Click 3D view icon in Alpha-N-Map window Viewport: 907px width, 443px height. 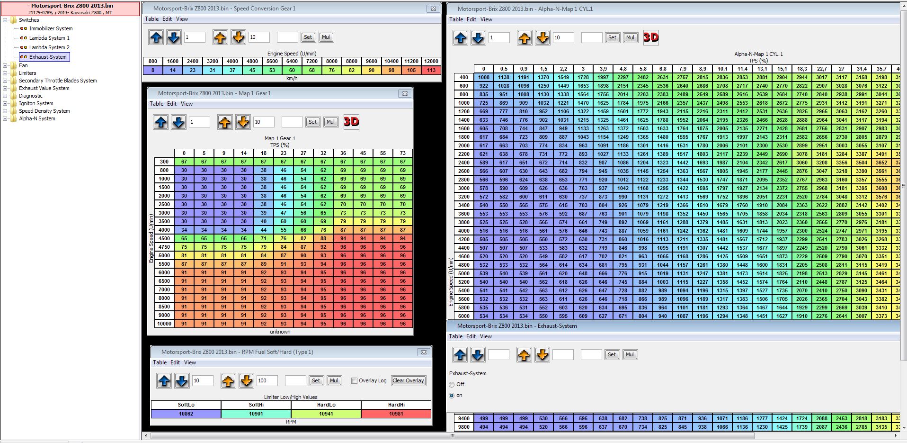tap(650, 37)
